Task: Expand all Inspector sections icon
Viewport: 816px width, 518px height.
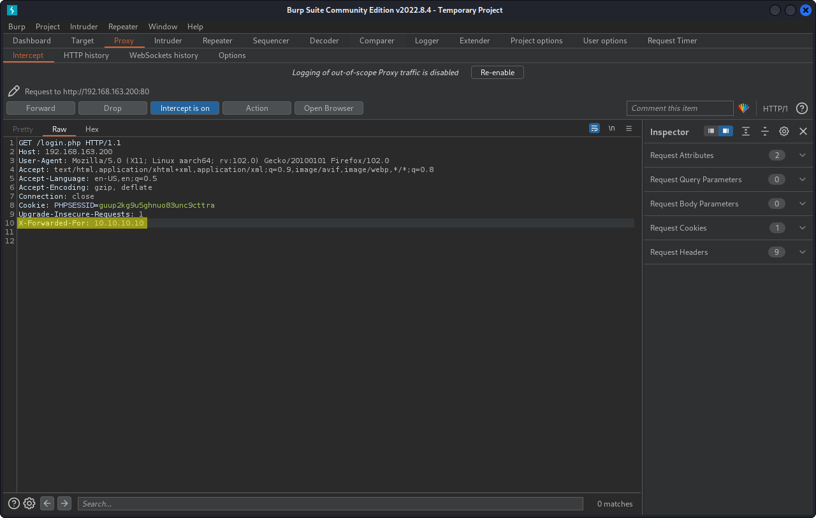Action: coord(746,131)
